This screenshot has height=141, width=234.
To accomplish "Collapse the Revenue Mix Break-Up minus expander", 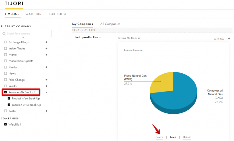I will click(46, 92).
